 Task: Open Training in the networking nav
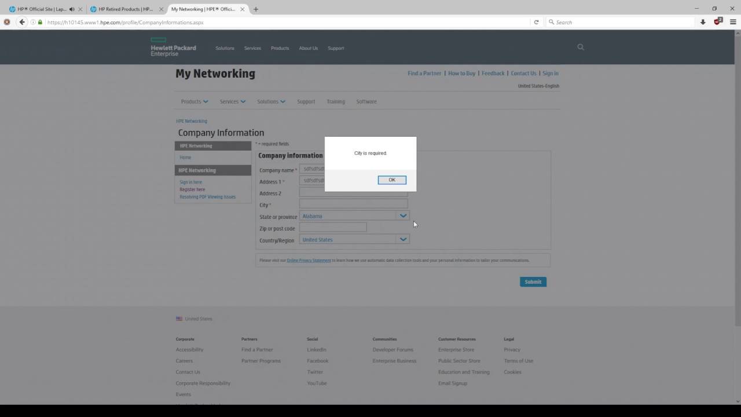click(335, 101)
